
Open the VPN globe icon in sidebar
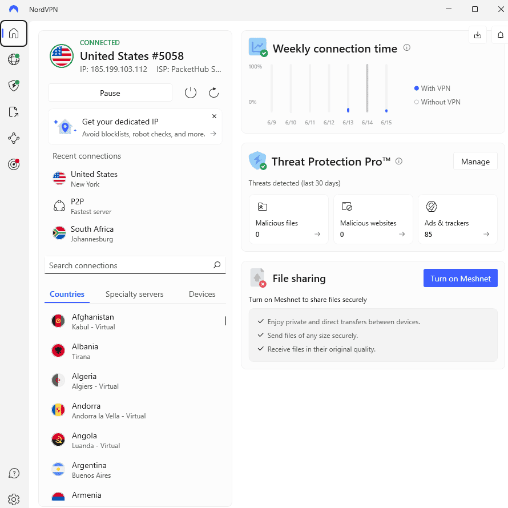(x=14, y=59)
